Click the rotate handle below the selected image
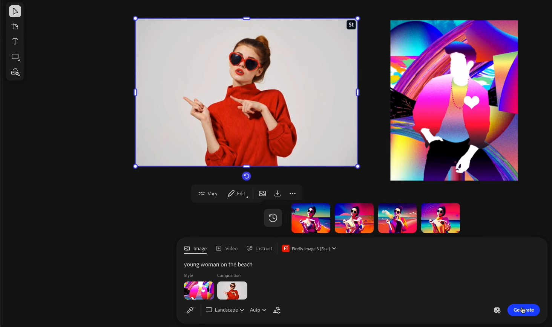 pos(246,176)
